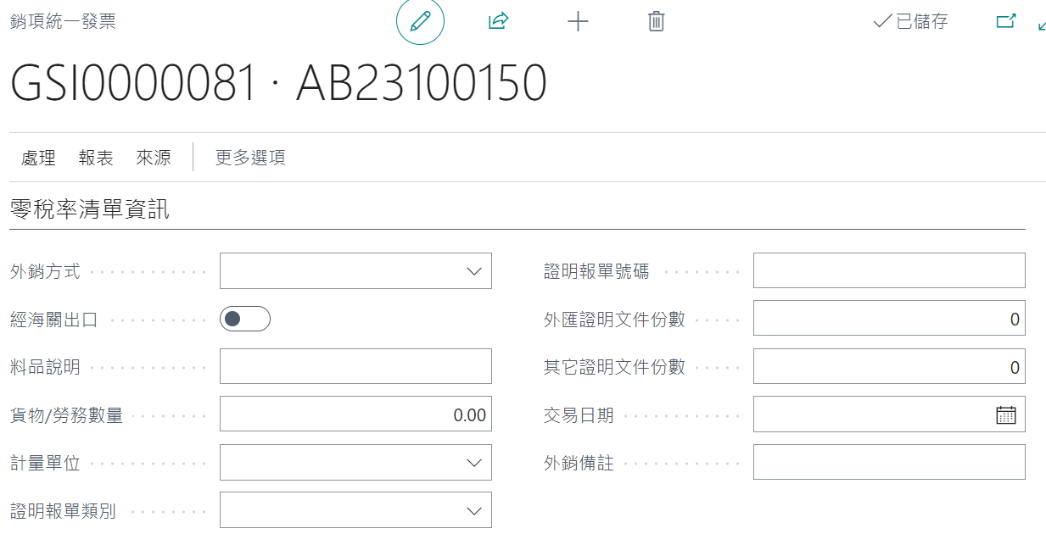Expand the 計量單位 dropdown

473,463
